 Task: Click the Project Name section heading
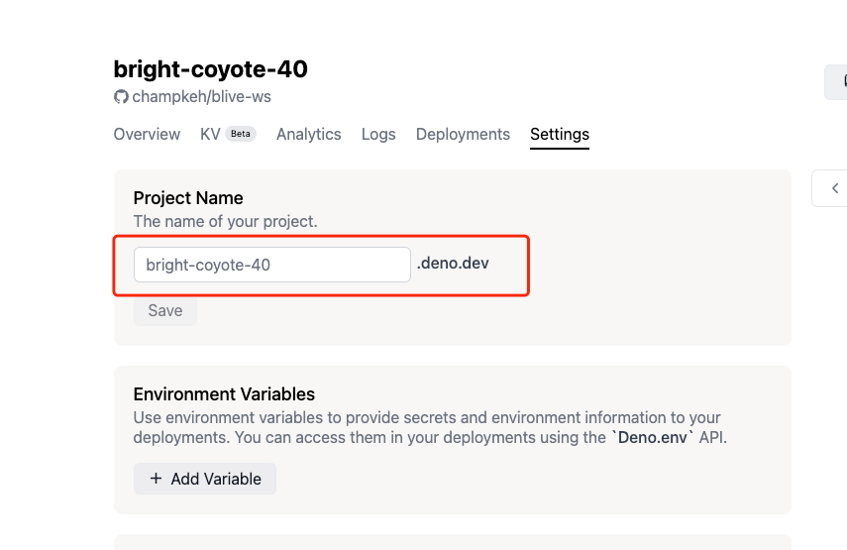pyautogui.click(x=188, y=198)
